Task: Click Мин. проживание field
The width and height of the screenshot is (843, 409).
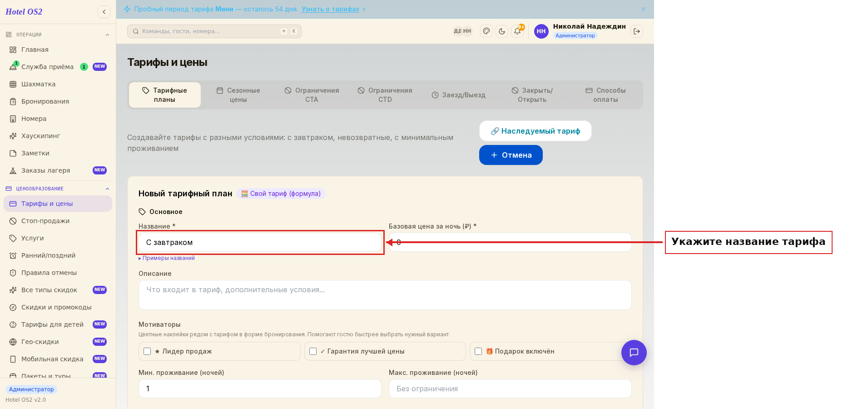Action: pyautogui.click(x=260, y=389)
